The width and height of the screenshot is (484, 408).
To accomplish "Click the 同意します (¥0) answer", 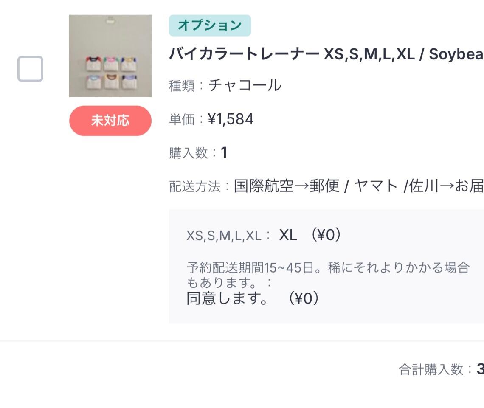I will 253,299.
